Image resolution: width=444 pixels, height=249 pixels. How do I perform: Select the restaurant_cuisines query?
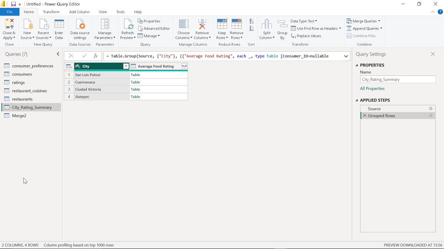coord(29,91)
